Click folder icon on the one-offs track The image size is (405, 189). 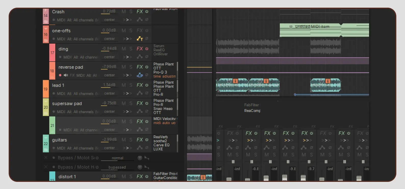[x=46, y=40]
